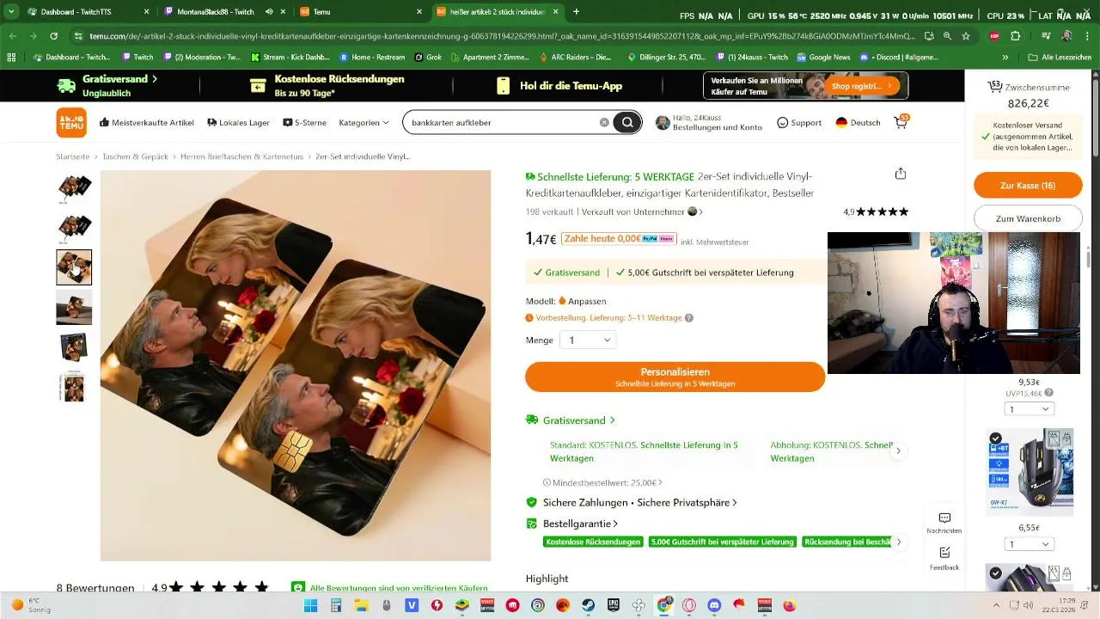Open Discord from the Windows taskbar
This screenshot has height=619, width=1100.
713,605
